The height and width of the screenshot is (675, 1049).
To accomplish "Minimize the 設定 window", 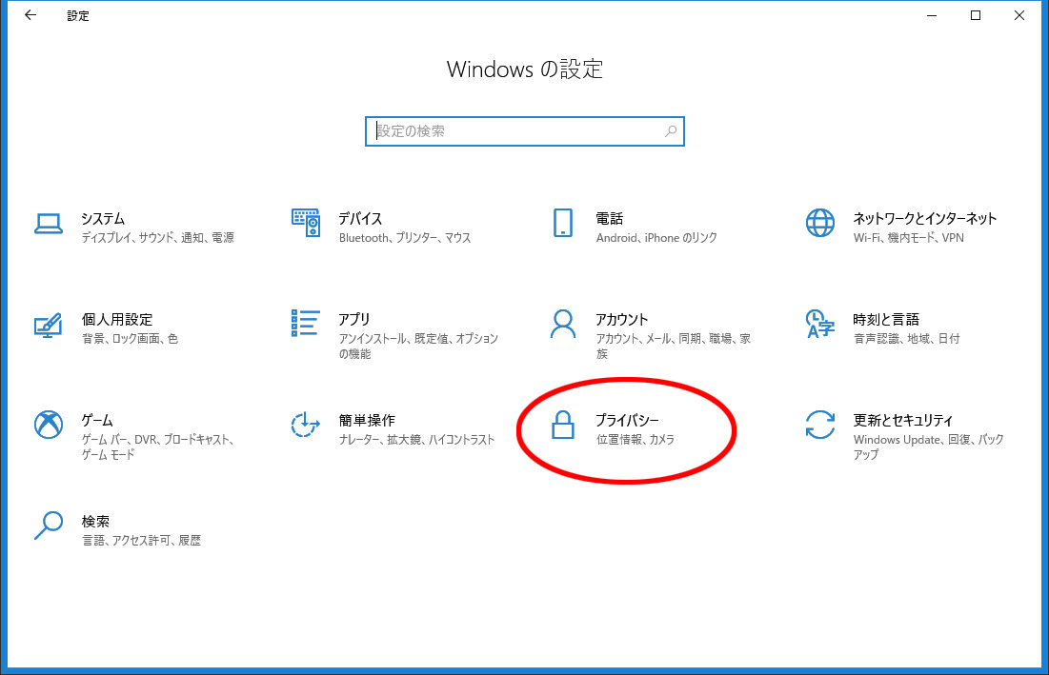I will pos(931,15).
